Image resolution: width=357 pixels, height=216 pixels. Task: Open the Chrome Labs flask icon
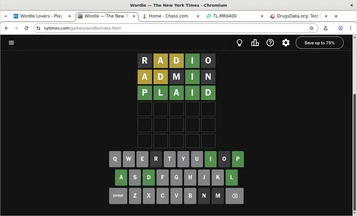[326, 28]
